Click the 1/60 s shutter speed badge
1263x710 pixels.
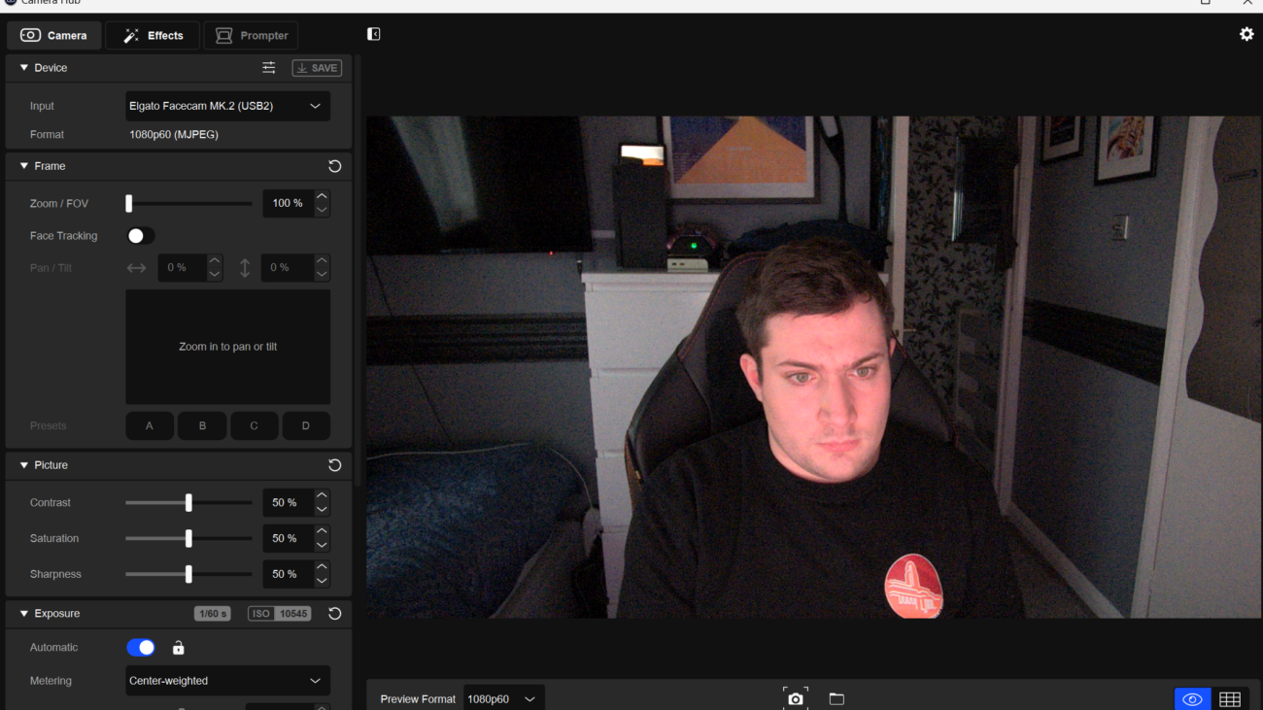click(x=213, y=614)
